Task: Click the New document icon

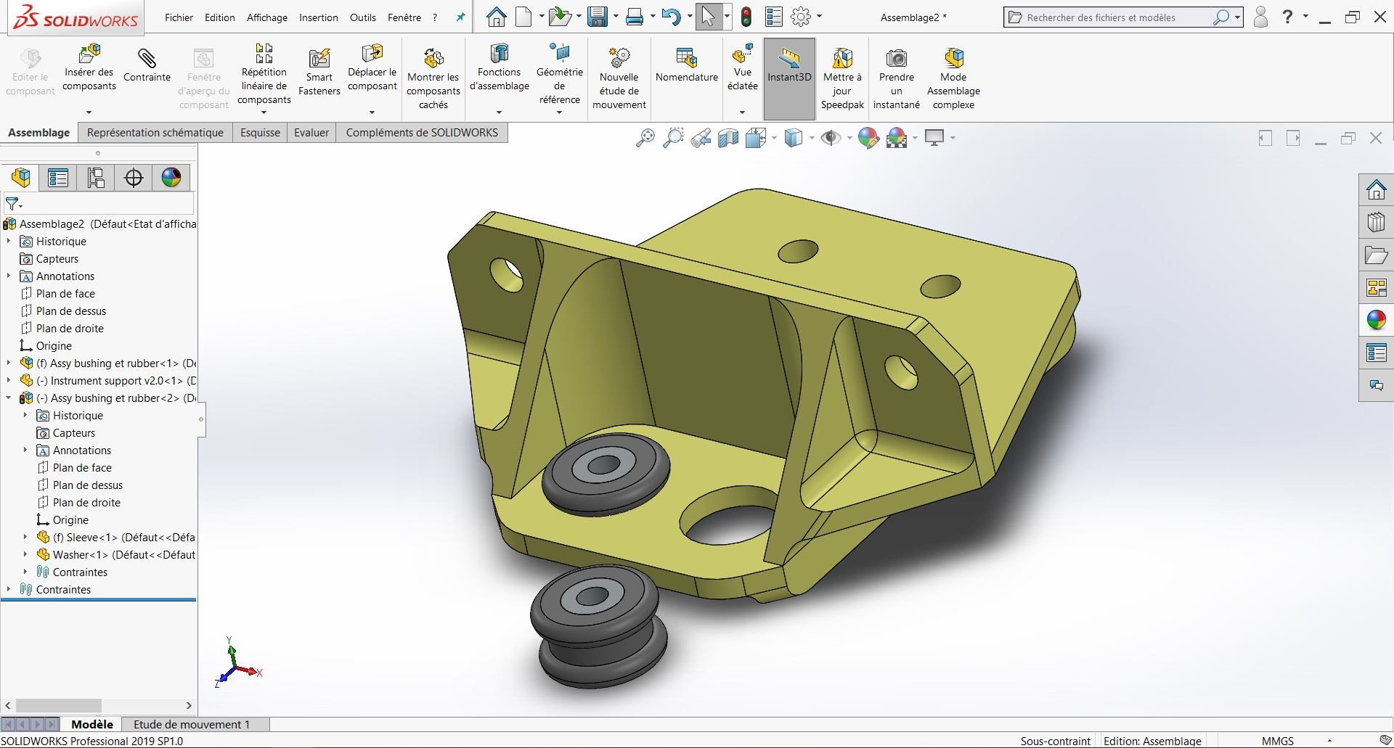Action: coord(523,17)
